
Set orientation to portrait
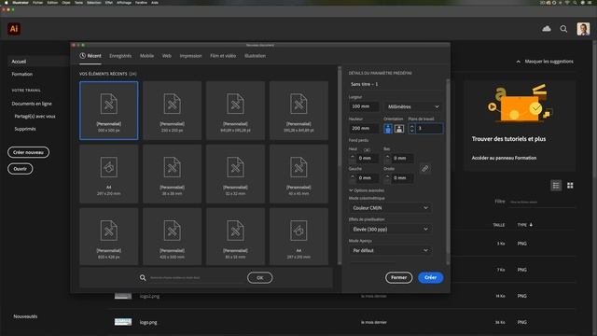[x=388, y=129]
